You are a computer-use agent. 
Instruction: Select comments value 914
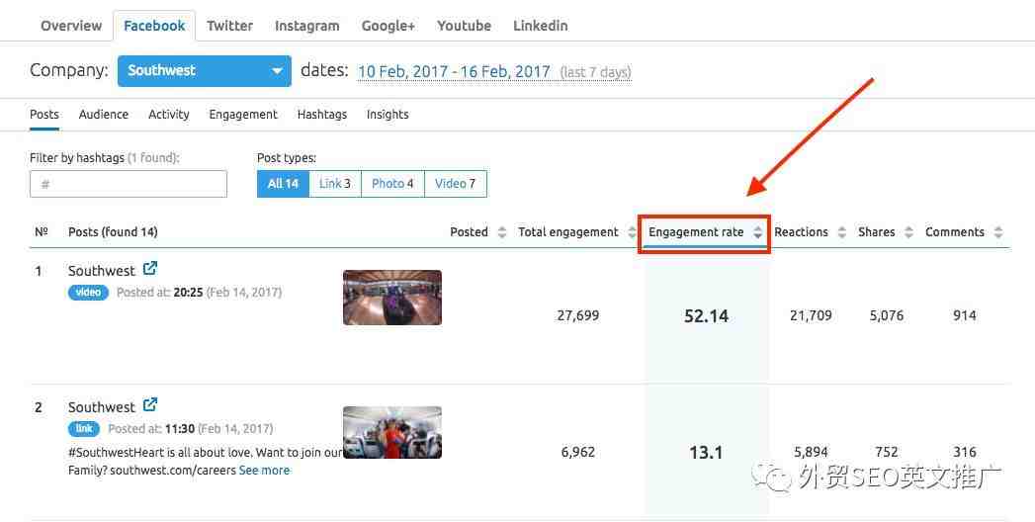point(965,316)
